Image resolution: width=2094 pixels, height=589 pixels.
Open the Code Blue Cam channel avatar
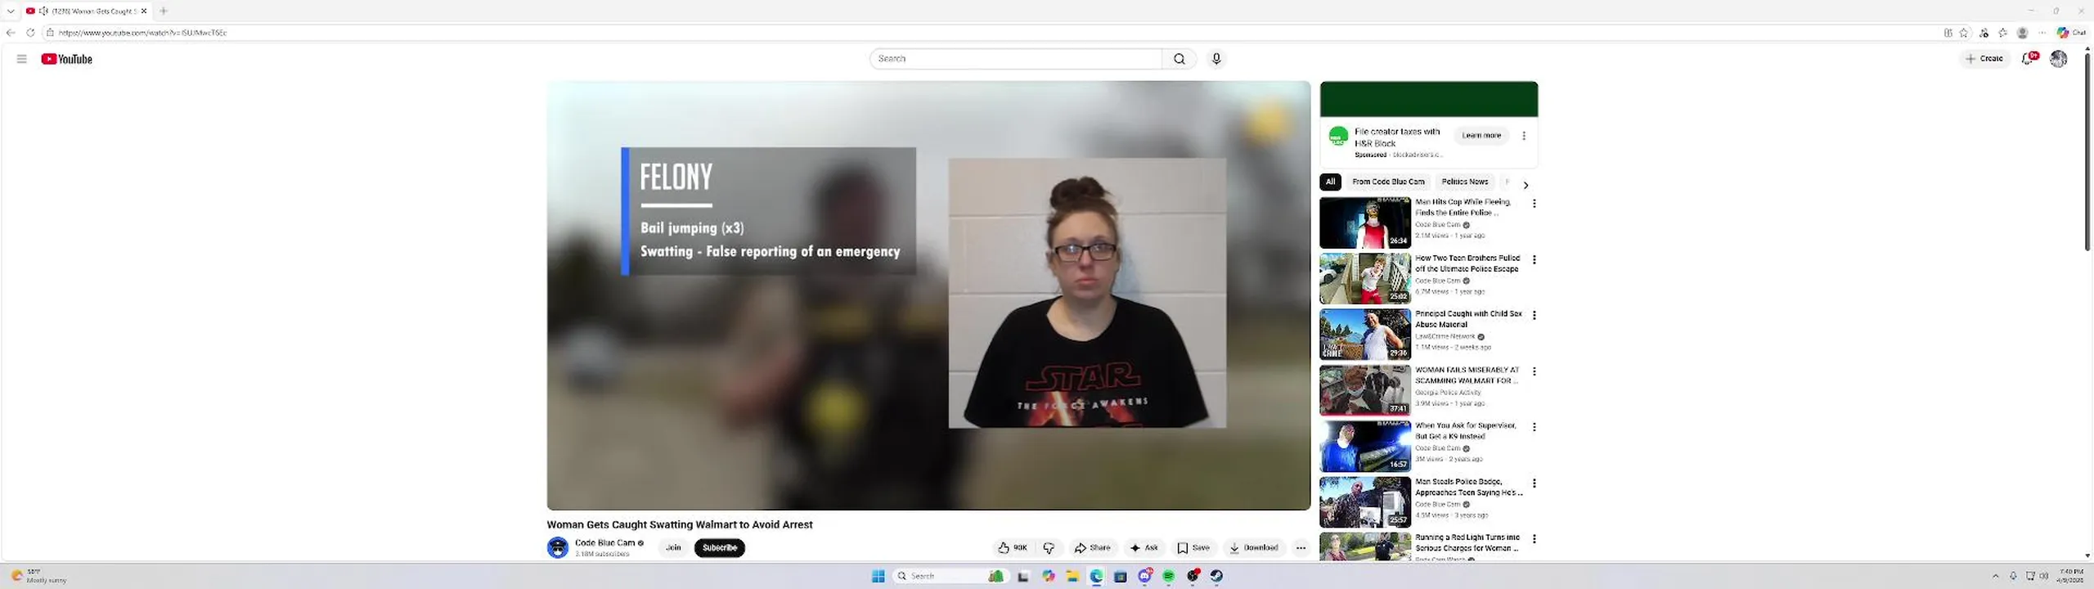pos(558,547)
